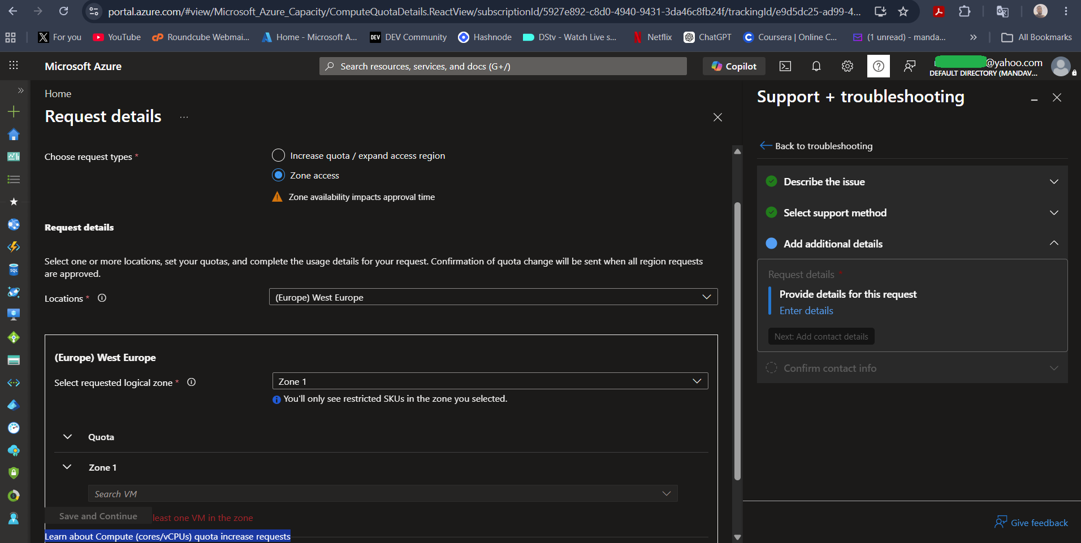Go to Home icon in sidebar

point(14,134)
